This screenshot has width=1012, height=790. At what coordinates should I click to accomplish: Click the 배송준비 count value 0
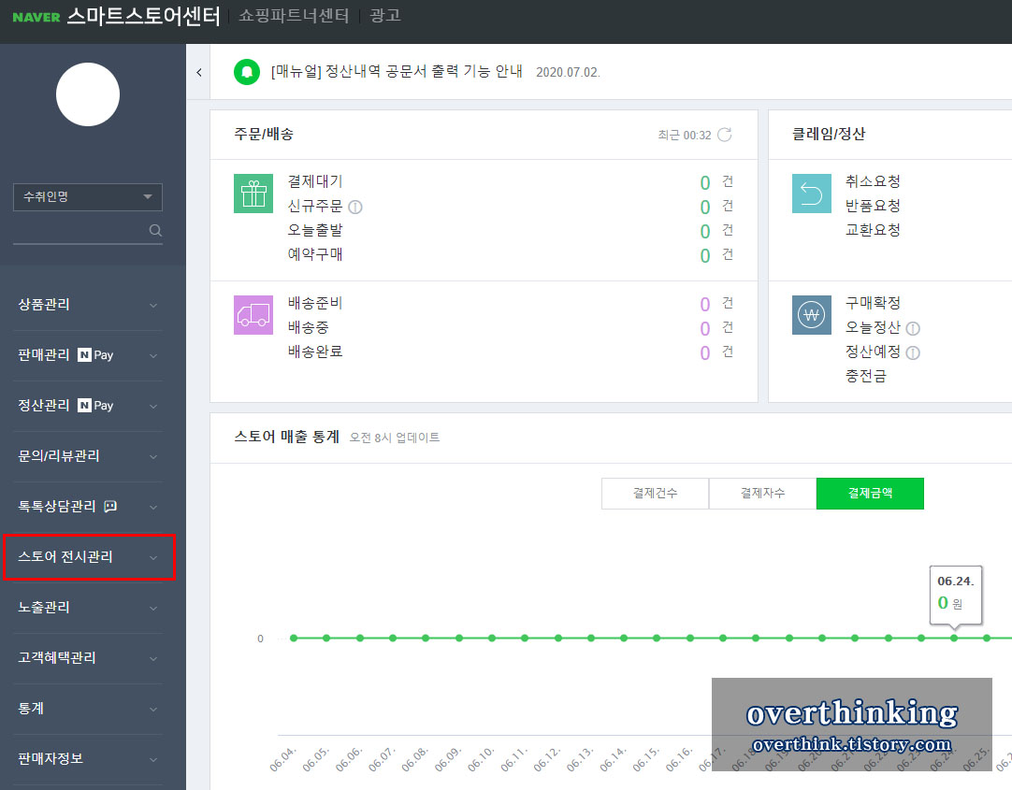click(x=705, y=305)
